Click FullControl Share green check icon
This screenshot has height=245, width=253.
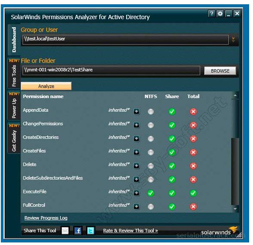click(172, 207)
